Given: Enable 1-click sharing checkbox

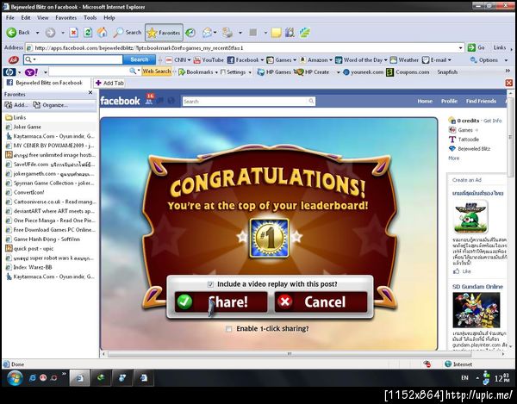Looking at the screenshot, I should pyautogui.click(x=228, y=329).
